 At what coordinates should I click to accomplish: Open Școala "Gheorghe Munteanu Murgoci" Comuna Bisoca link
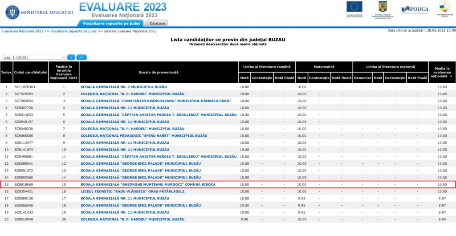148,184
